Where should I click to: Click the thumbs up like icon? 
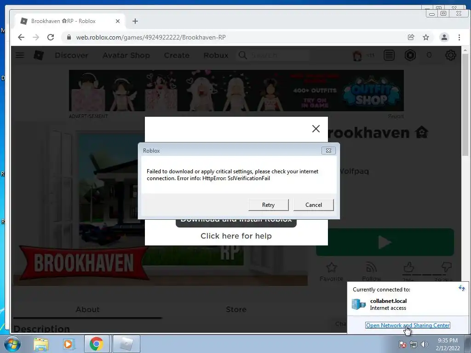pos(409,267)
